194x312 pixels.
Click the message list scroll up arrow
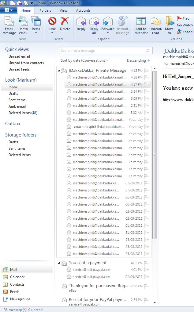coord(155,69)
